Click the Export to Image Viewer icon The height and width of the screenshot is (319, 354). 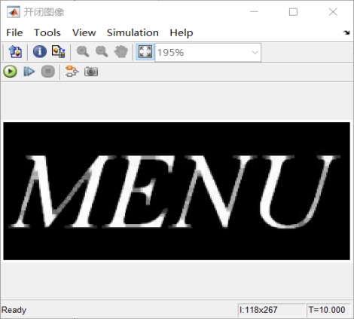point(15,52)
